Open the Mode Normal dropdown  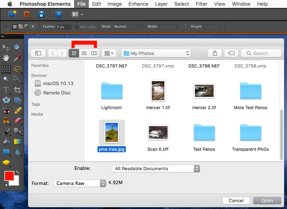coord(128,27)
